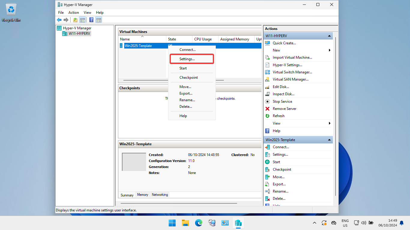Click the Delete icon in Actions pane
This screenshot has height=230, width=410.
[x=267, y=199]
